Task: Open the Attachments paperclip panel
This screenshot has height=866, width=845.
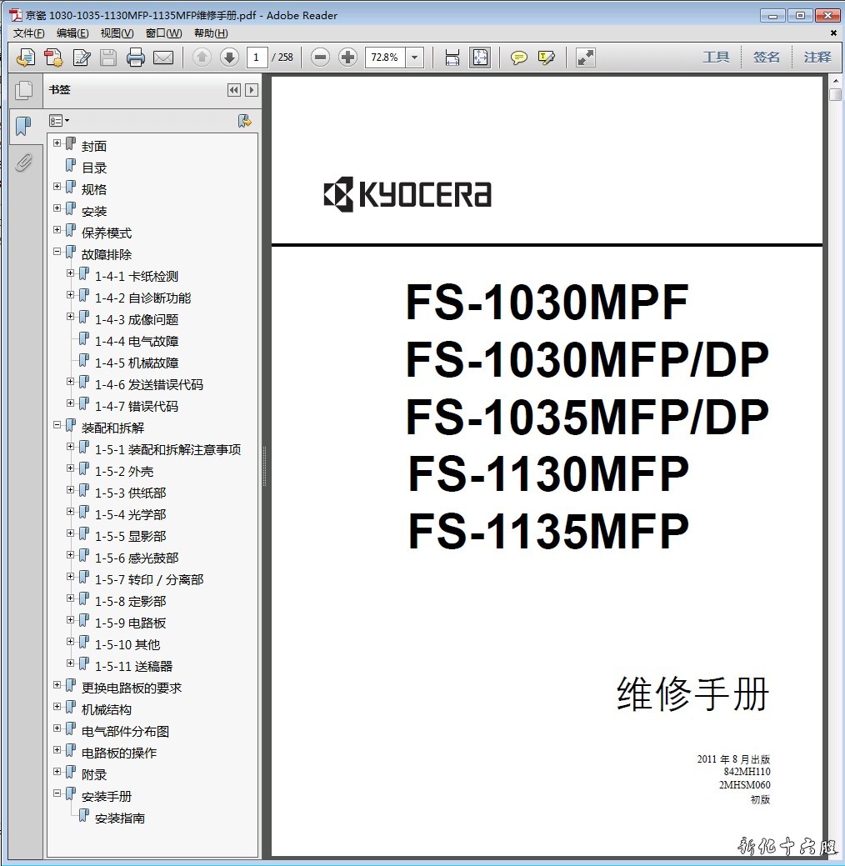Action: 24,162
